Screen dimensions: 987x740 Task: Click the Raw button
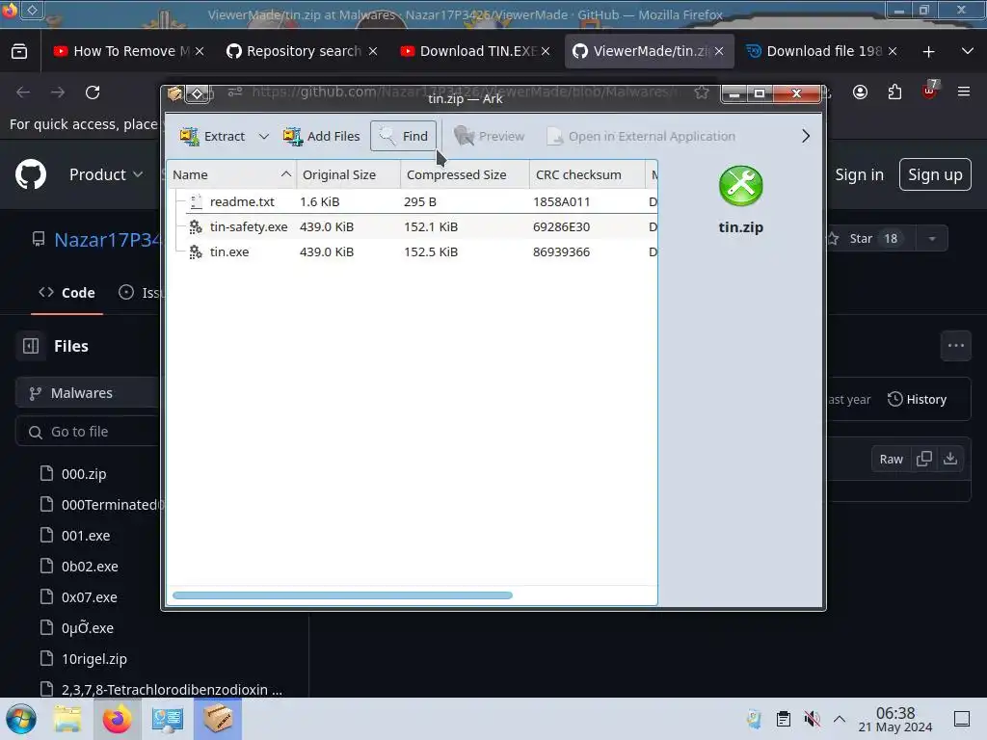tap(891, 459)
